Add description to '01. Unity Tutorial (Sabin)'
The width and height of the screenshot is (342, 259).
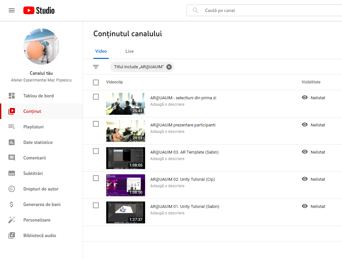167,213
